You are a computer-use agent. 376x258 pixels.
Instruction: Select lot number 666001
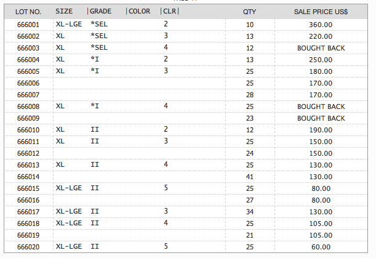coord(28,25)
